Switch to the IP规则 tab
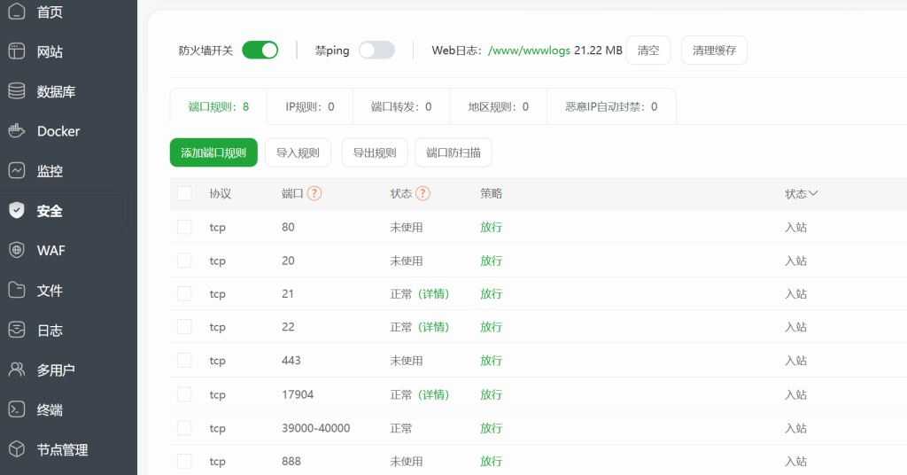Image resolution: width=907 pixels, height=475 pixels. coord(310,106)
